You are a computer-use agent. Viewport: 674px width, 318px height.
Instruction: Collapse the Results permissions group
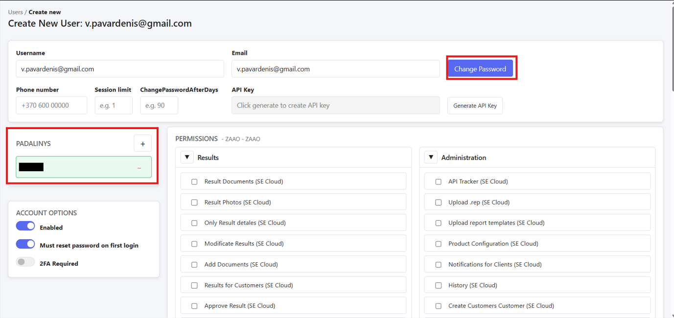click(x=187, y=158)
